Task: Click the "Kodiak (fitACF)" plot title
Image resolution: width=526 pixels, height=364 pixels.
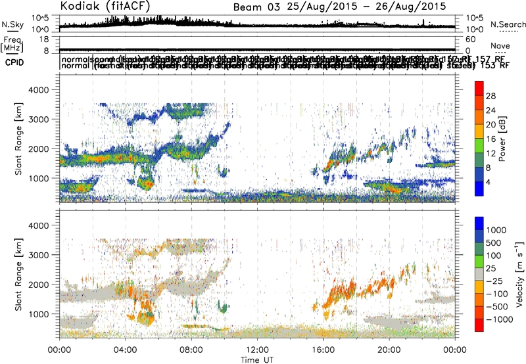Action: (x=105, y=6)
